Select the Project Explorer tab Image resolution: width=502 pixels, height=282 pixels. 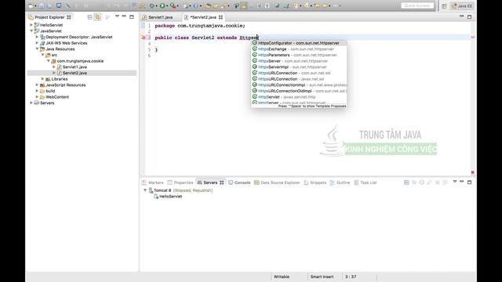[x=49, y=17]
